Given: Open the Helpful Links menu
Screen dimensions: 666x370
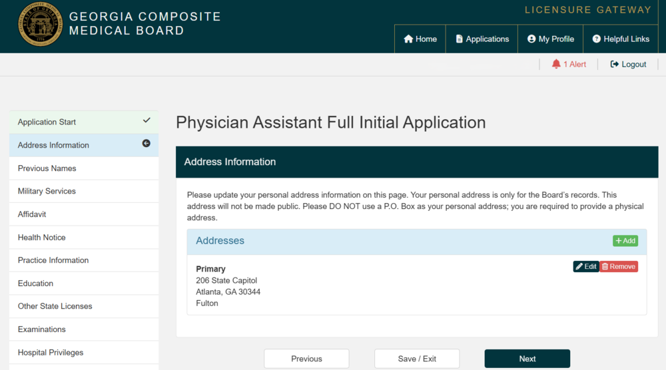Looking at the screenshot, I should click(x=621, y=39).
